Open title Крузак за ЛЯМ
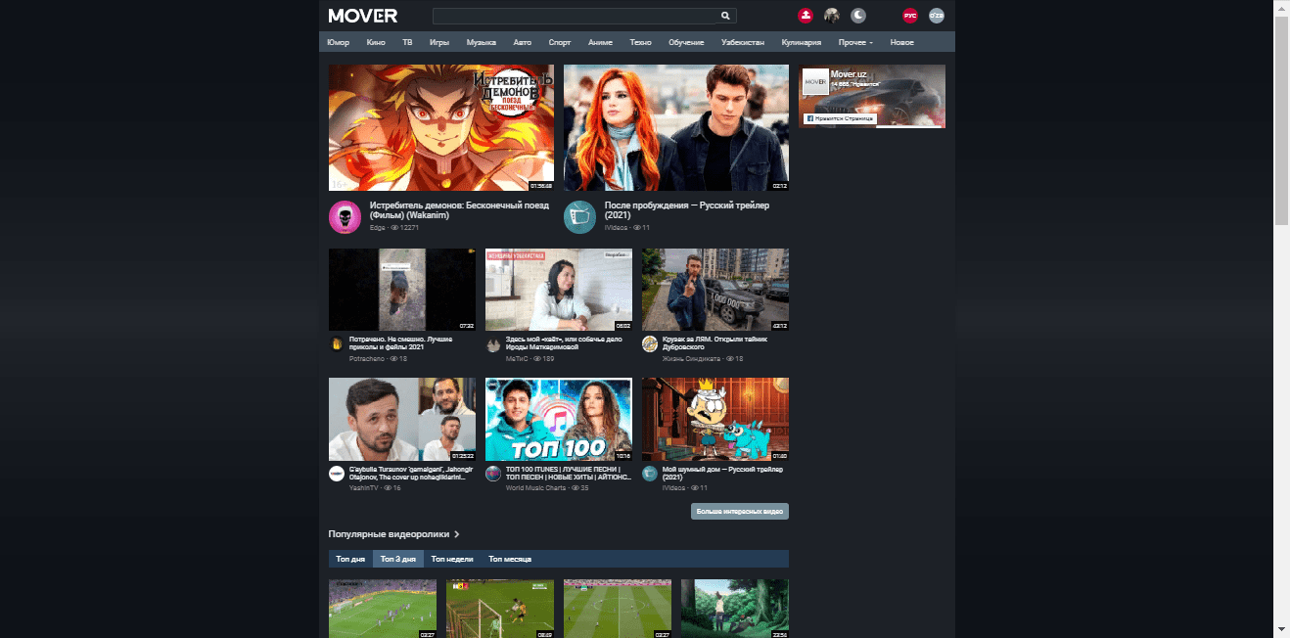 [x=714, y=342]
